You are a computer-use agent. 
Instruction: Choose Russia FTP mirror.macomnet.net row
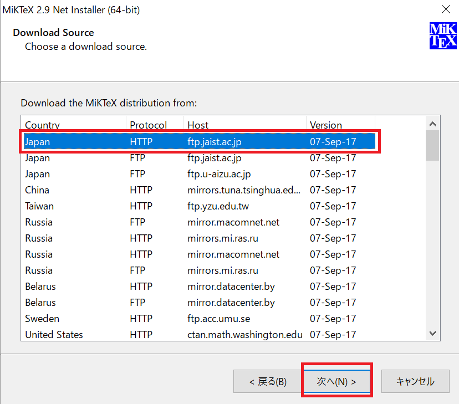coord(200,222)
